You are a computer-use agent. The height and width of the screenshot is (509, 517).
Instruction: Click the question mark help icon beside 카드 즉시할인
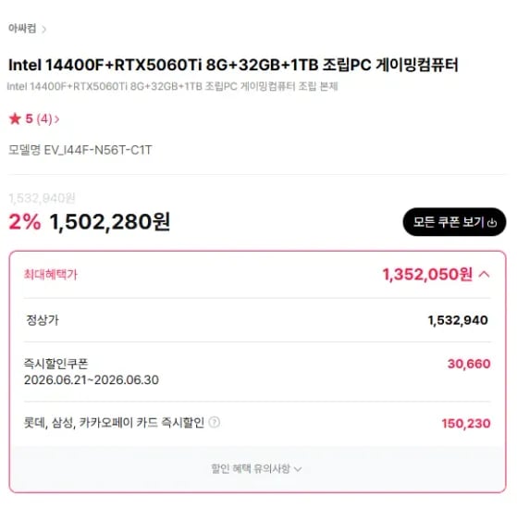[215, 422]
